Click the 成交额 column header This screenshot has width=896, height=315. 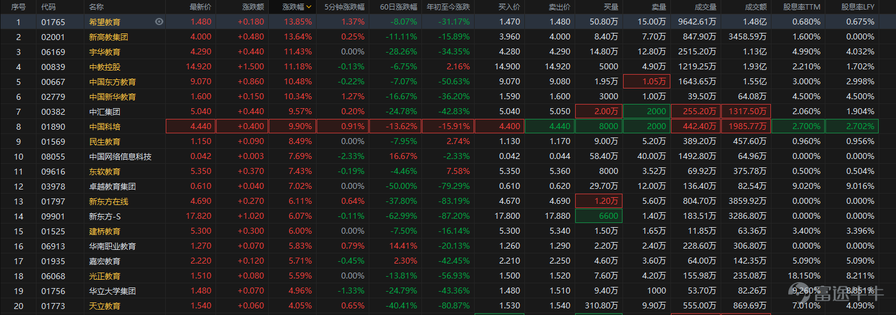[755, 7]
